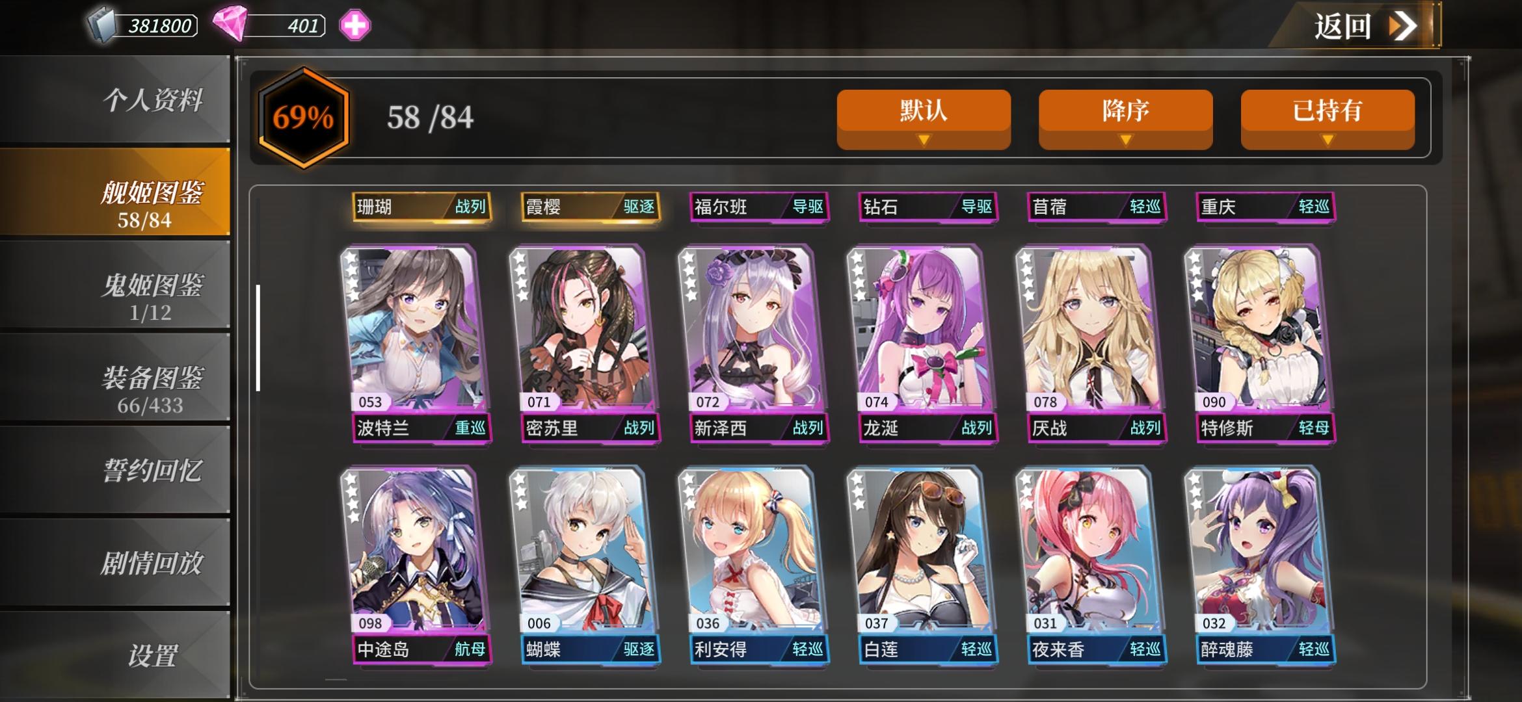1522x702 pixels.
Task: Expand the 默认 sorting dropdown
Action: pyautogui.click(x=924, y=120)
